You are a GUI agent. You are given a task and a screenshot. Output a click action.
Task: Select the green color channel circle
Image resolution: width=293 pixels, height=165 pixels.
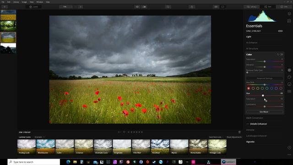[x=262, y=88]
